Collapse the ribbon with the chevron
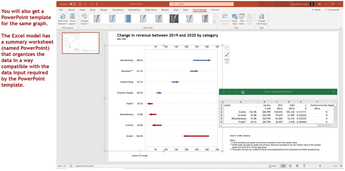 (341, 28)
